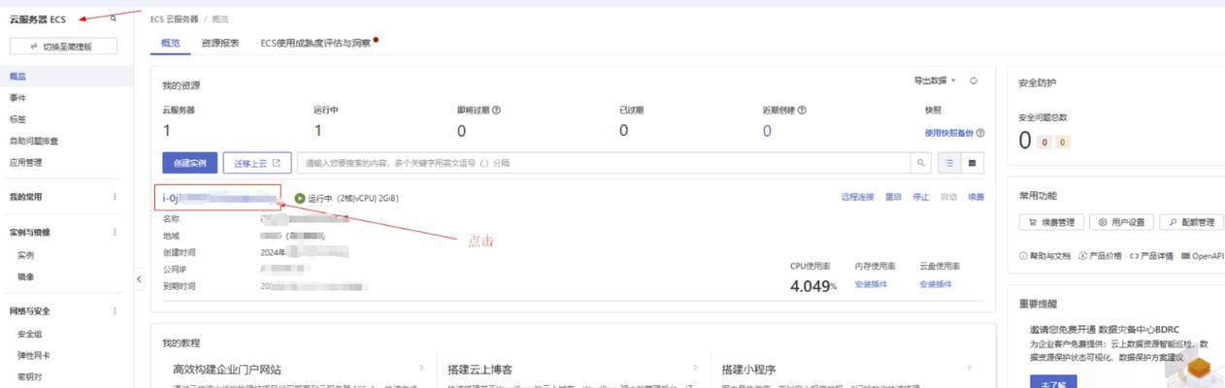The height and width of the screenshot is (388, 1225).
Task: Expand the arrow on 搭建云上博客 card
Action: (x=696, y=369)
